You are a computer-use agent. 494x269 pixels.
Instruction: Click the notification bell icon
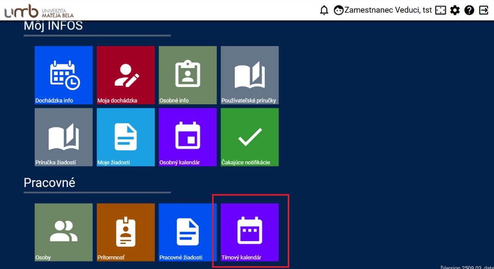click(324, 10)
